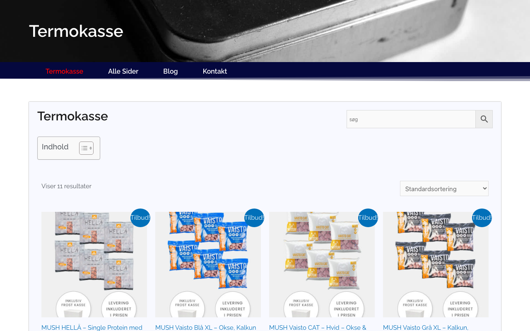530x331 pixels.
Task: Toggle the Indhold table of contents
Action: point(86,148)
